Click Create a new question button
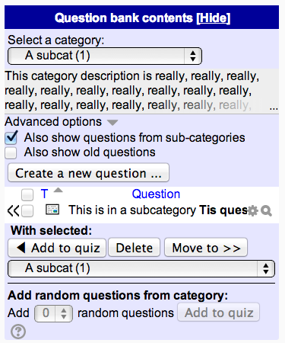Viewport: 285px width, 343px height. 88,173
